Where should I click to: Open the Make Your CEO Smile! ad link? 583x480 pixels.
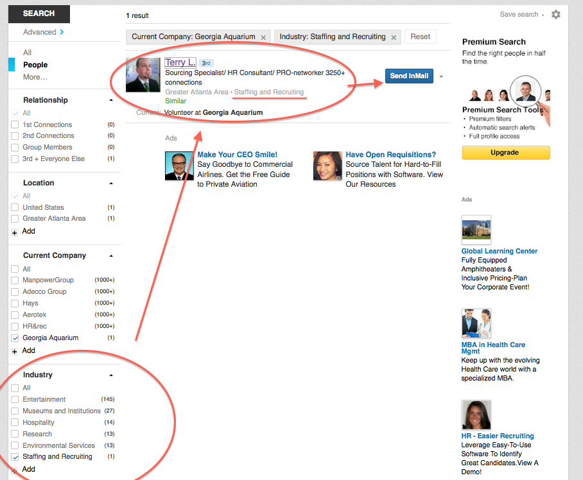(x=237, y=155)
